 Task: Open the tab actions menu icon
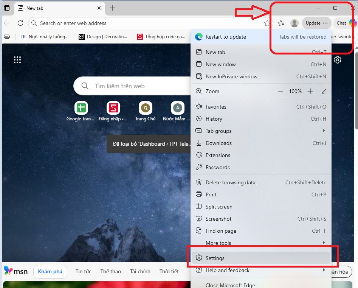pyautogui.click(x=7, y=8)
